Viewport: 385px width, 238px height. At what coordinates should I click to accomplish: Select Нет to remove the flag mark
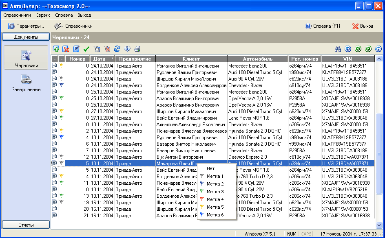tap(210, 168)
